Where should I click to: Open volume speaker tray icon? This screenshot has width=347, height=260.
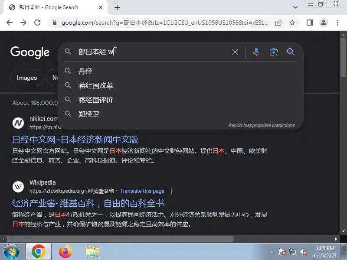(303, 252)
